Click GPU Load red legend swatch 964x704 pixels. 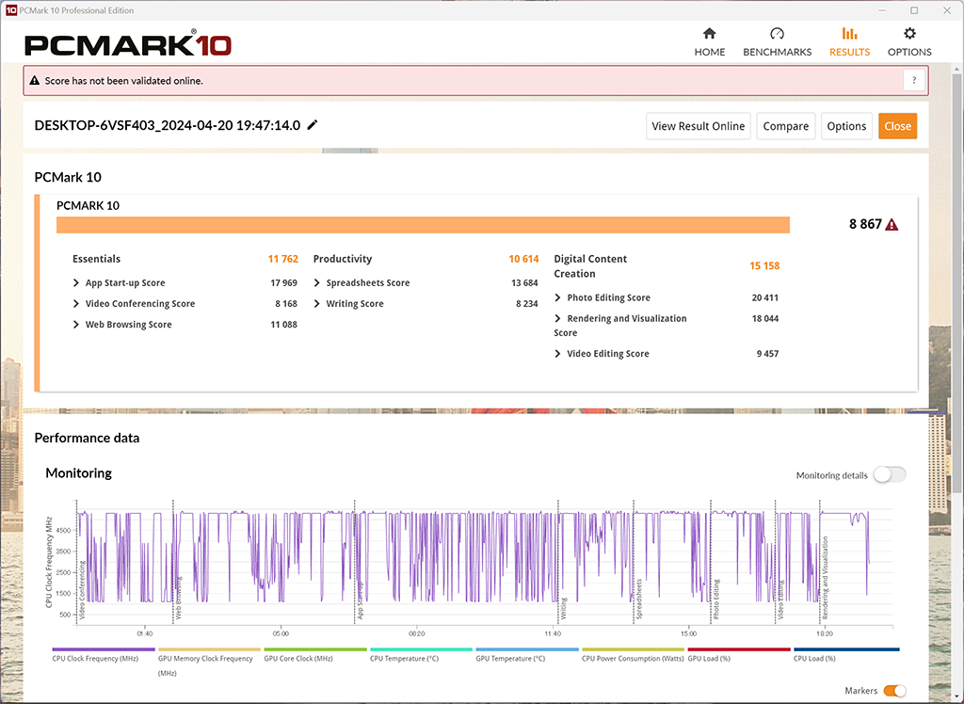pyautogui.click(x=738, y=649)
